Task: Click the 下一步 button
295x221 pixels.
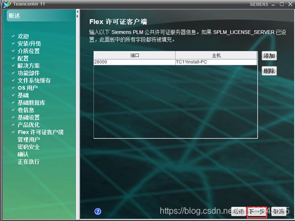Action: click(x=257, y=212)
